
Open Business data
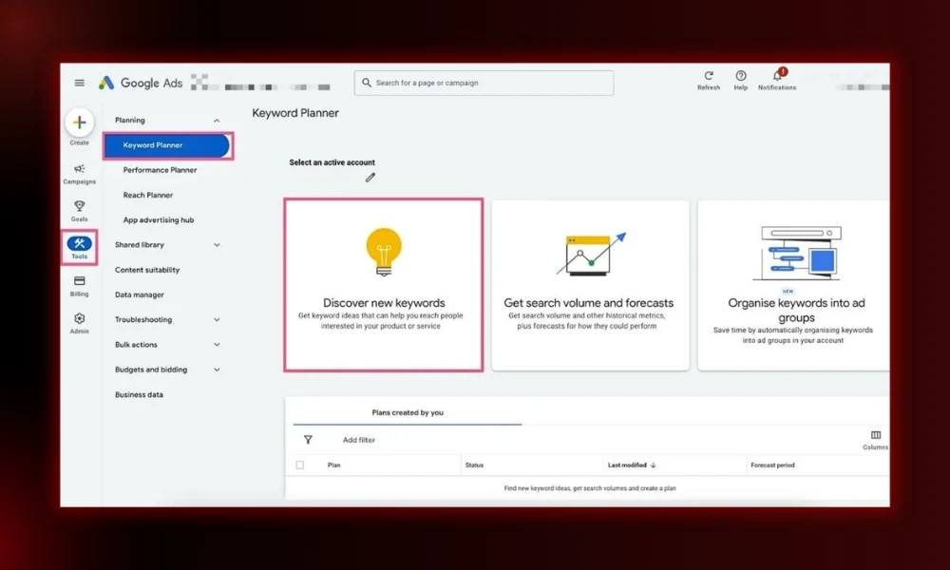139,395
